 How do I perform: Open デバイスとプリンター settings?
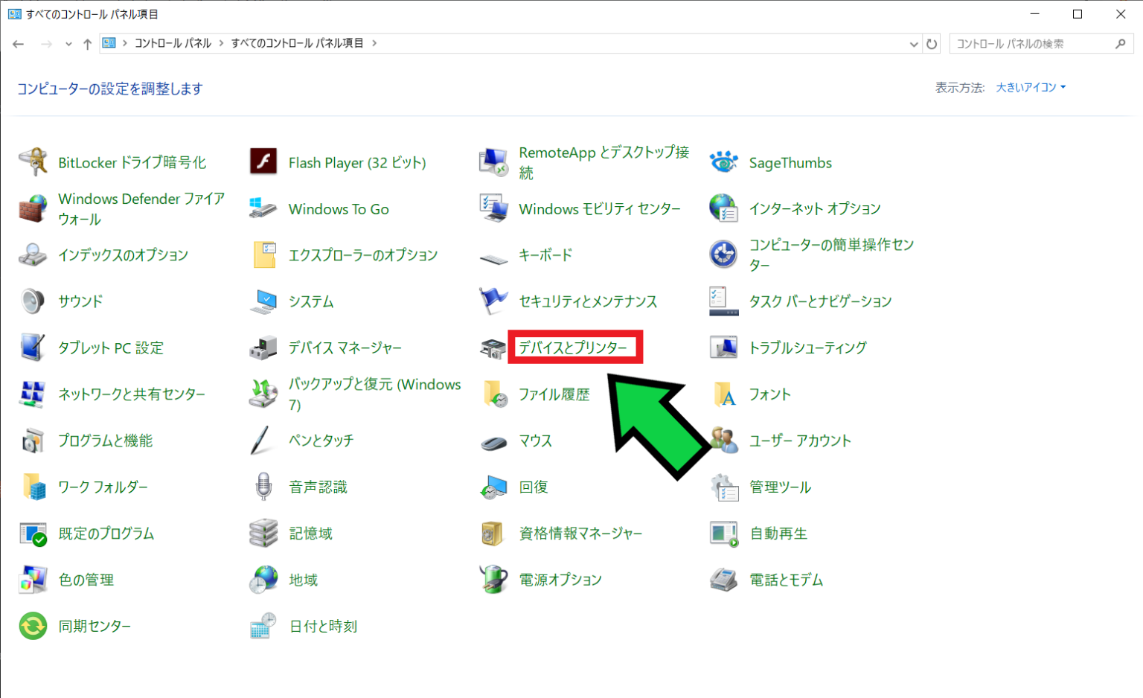[574, 347]
